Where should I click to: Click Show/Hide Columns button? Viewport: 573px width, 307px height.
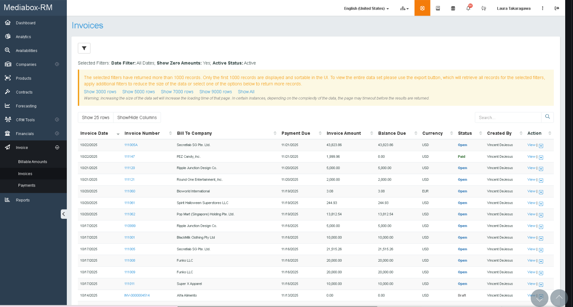[x=137, y=117]
